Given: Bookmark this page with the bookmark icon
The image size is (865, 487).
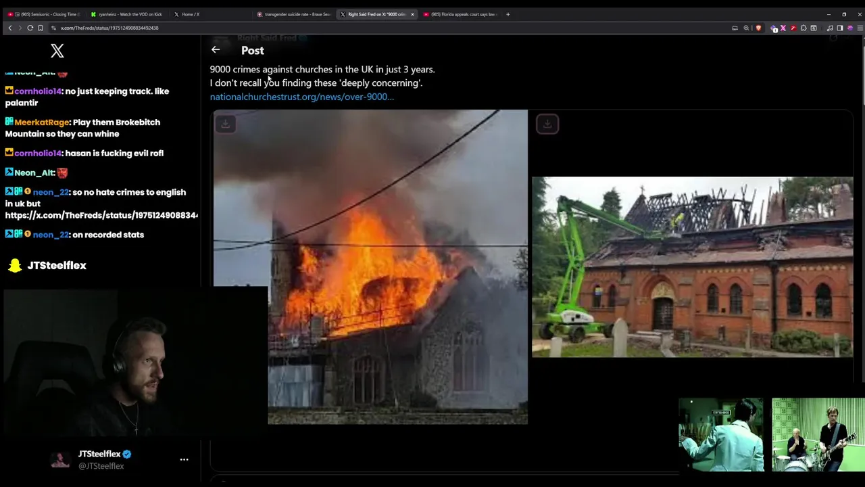Looking at the screenshot, I should (41, 28).
